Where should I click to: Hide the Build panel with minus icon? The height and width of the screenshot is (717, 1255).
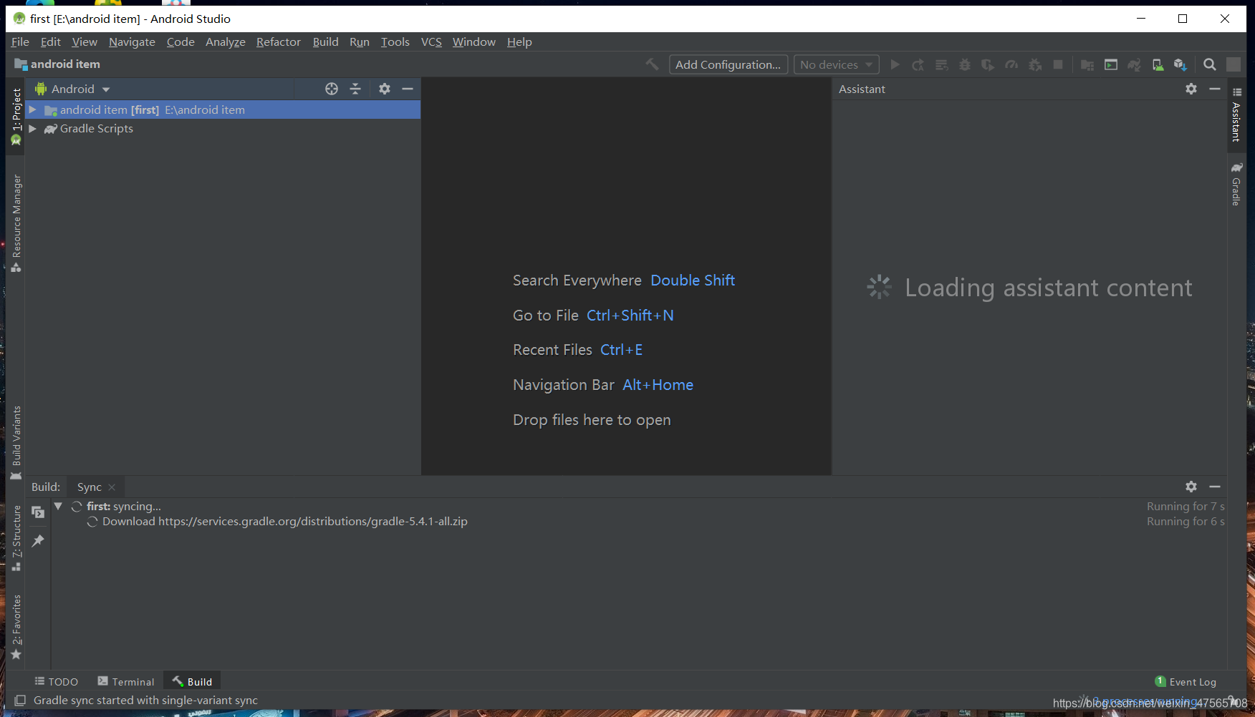point(1215,487)
